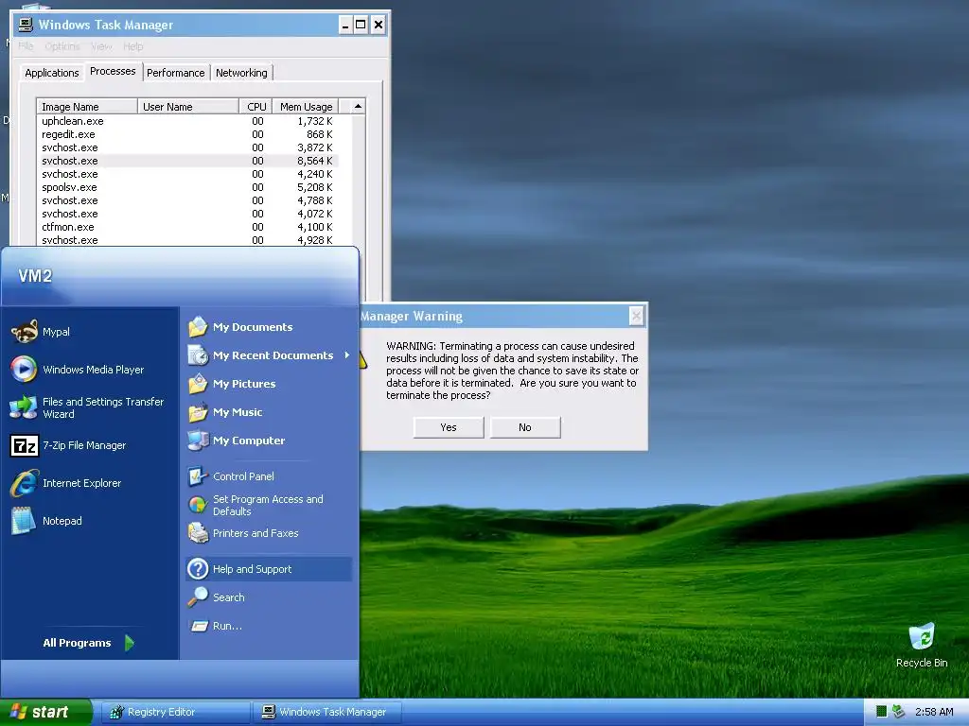969x726 pixels.
Task: Open the Help menu in Task Manager
Action: tap(132, 46)
